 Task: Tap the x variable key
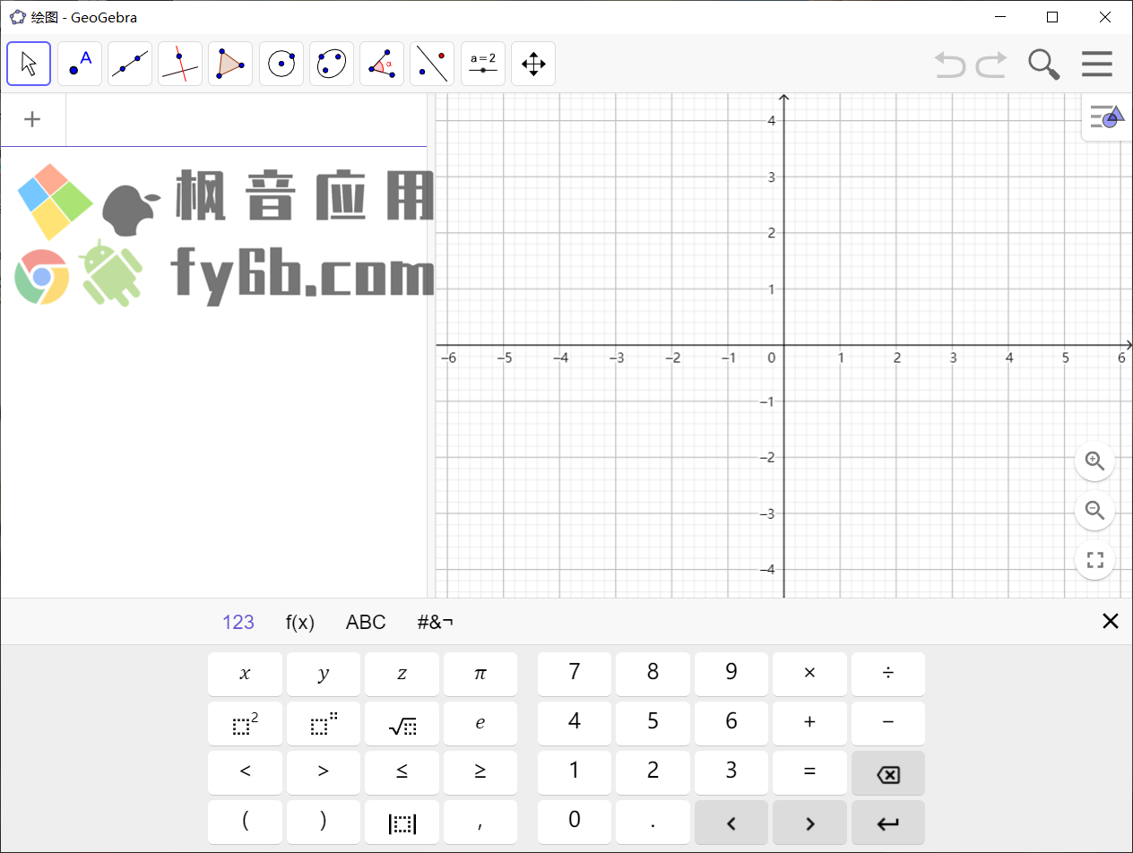(245, 674)
